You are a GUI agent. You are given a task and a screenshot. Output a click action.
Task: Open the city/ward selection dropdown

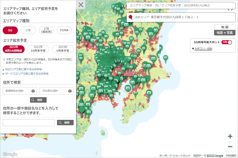[x=56, y=90]
